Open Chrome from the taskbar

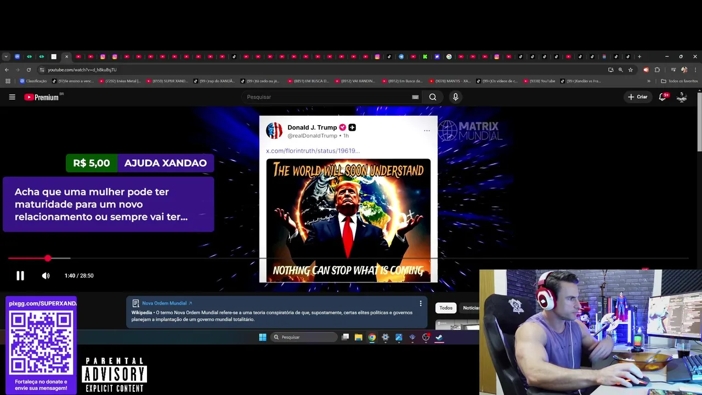(x=372, y=337)
